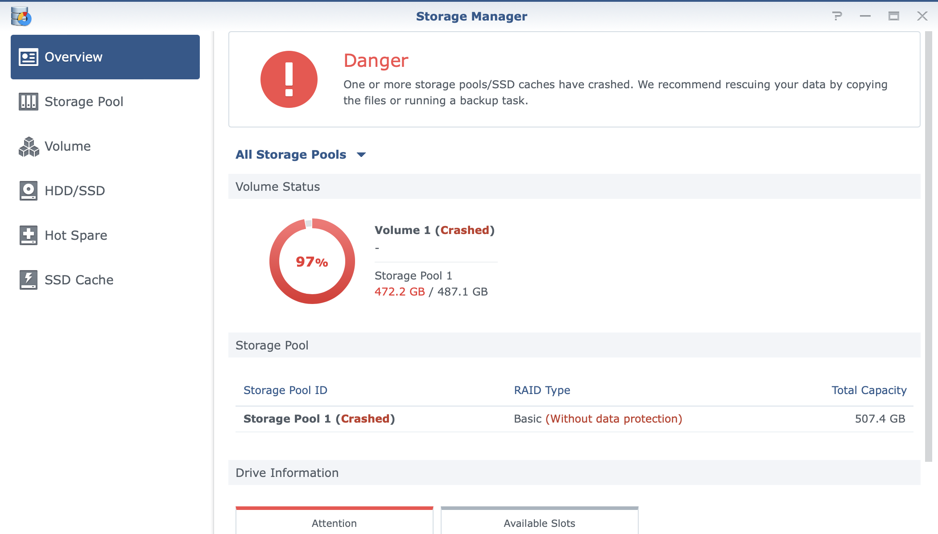Sort by RAID Type column header
The image size is (938, 534).
[542, 390]
